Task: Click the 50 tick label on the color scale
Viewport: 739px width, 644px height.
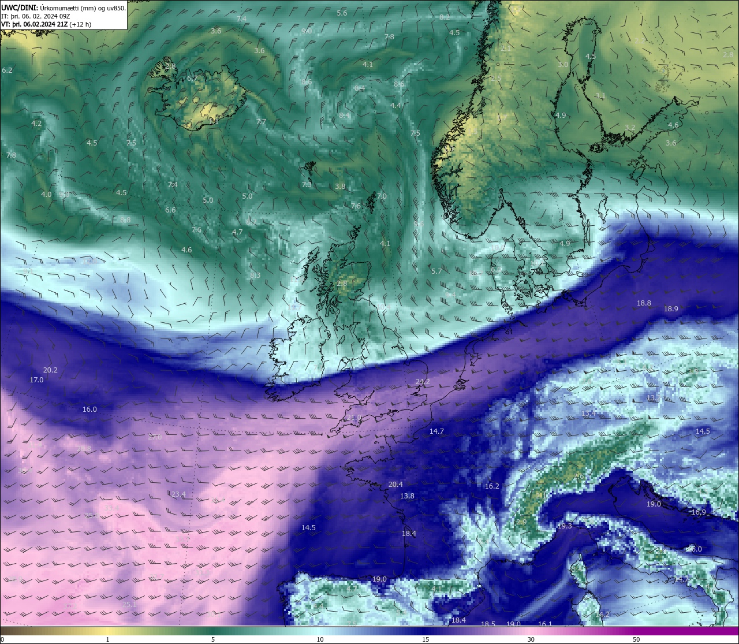Action: click(636, 639)
